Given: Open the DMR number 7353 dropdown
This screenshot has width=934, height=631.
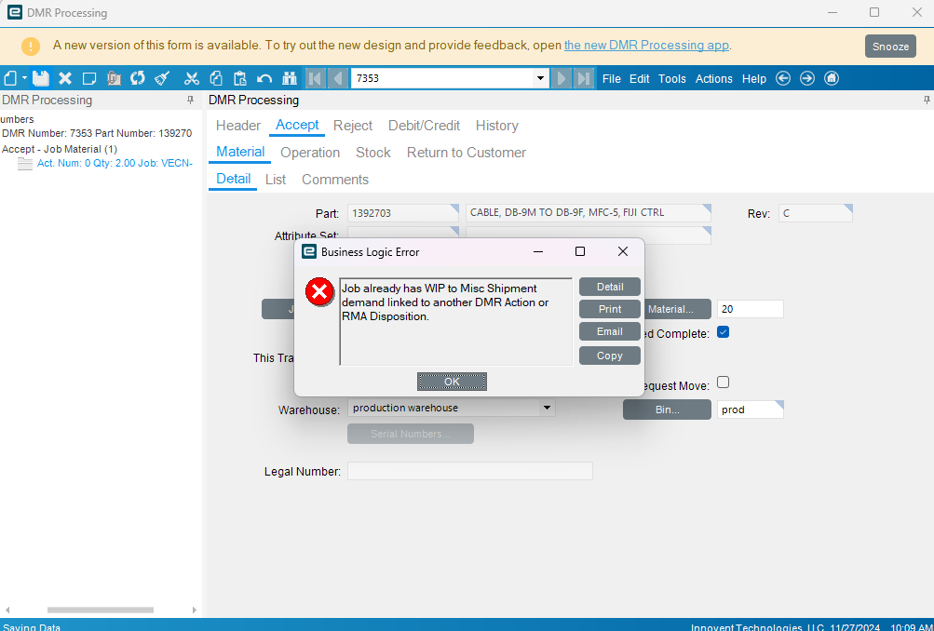Looking at the screenshot, I should point(540,78).
